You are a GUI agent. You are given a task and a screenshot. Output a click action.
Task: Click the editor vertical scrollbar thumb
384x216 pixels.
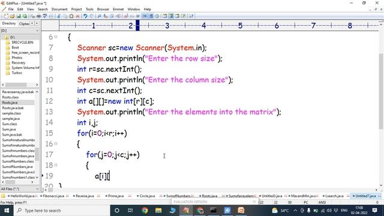pyautogui.click(x=381, y=91)
